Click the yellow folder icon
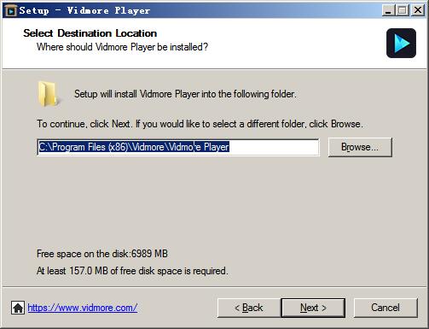The height and width of the screenshot is (329, 429). point(48,93)
